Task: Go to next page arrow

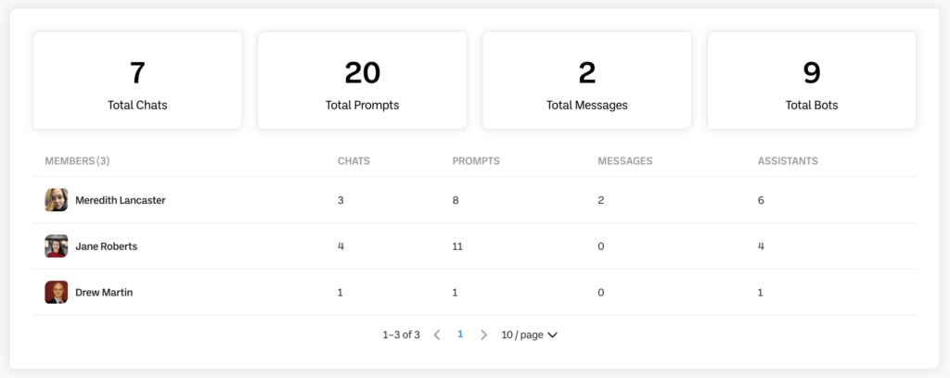Action: (483, 334)
